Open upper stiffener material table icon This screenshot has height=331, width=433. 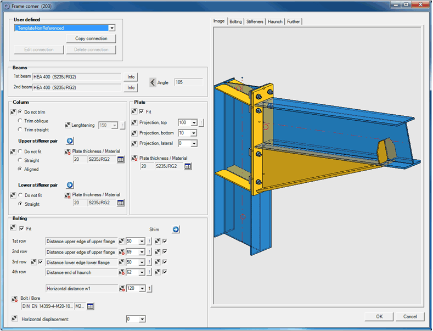121,159
